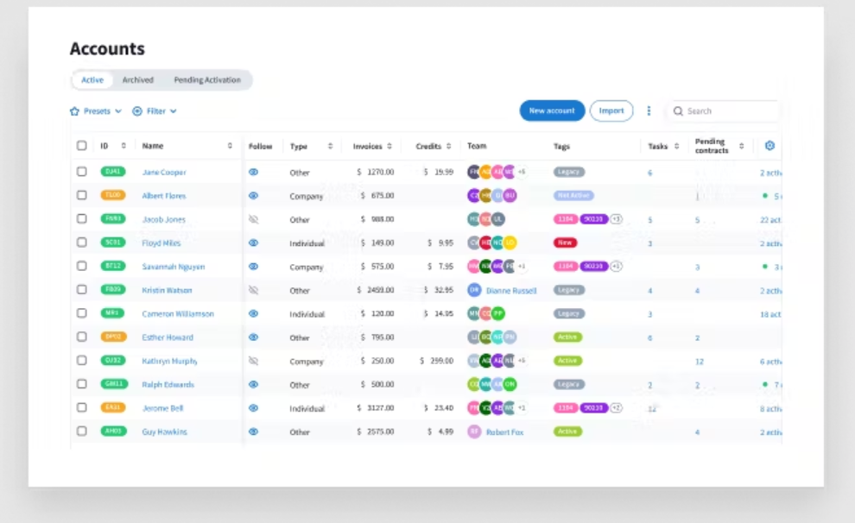
Task: Open the Filter dropdown chevron
Action: tap(174, 111)
